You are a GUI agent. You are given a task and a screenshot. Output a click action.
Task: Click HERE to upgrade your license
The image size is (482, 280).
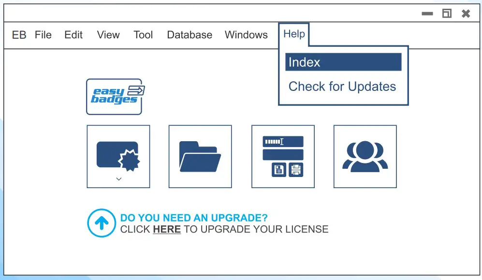click(x=166, y=229)
